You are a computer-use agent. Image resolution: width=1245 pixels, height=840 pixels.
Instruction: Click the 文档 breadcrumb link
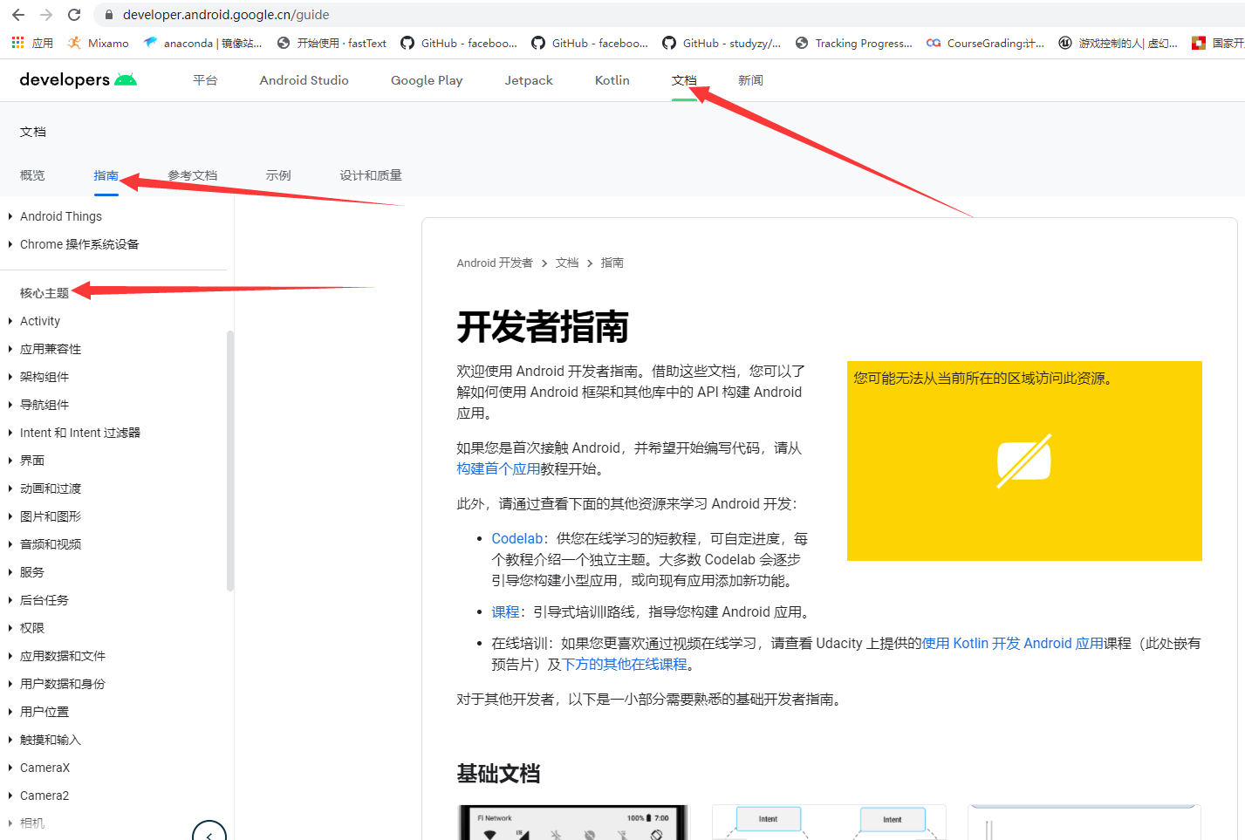point(567,263)
